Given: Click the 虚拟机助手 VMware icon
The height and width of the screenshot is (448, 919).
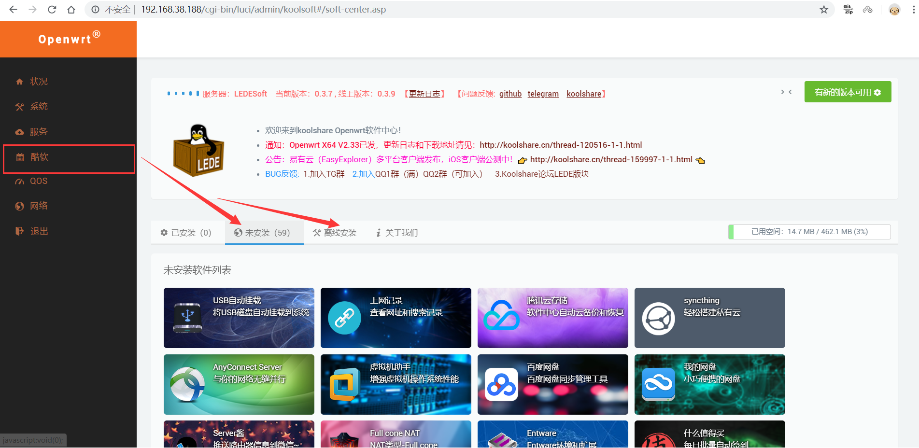Looking at the screenshot, I should coord(344,385).
